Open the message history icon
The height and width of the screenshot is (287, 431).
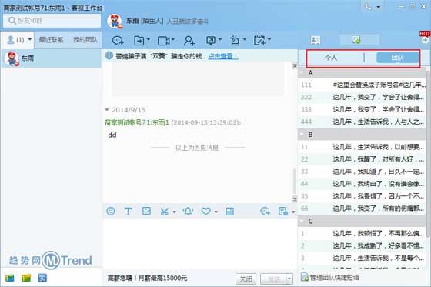pyautogui.click(x=283, y=211)
